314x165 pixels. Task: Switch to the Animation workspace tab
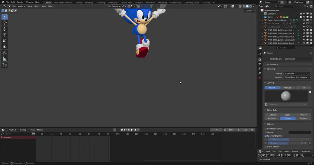(150, 2)
